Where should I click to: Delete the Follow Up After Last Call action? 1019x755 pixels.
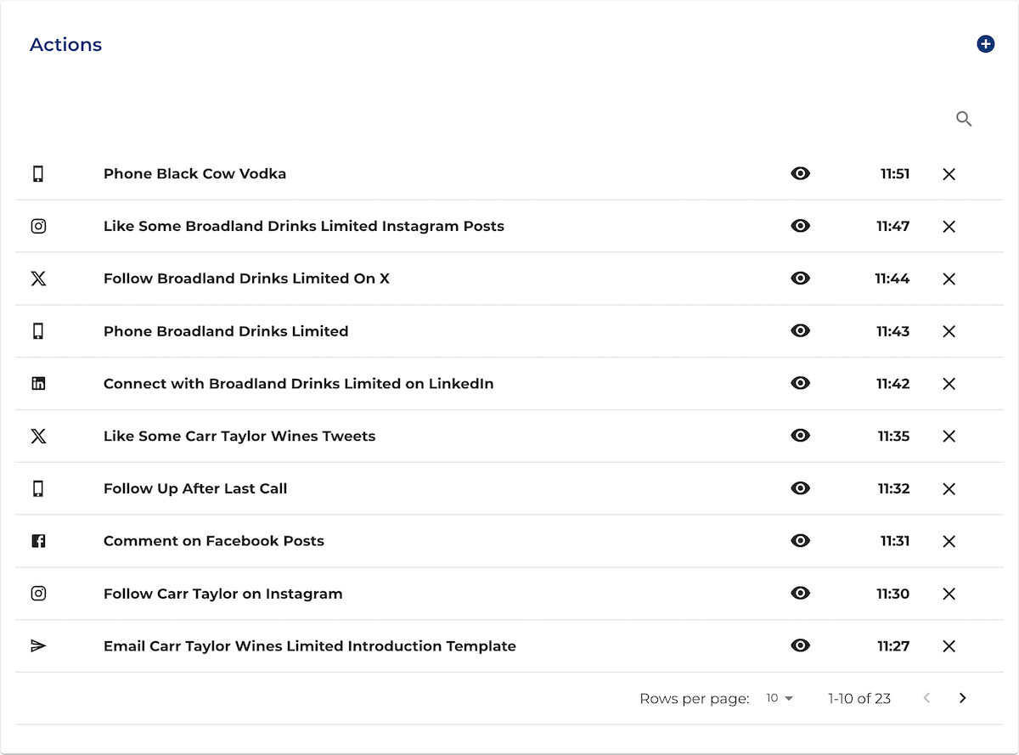tap(949, 489)
